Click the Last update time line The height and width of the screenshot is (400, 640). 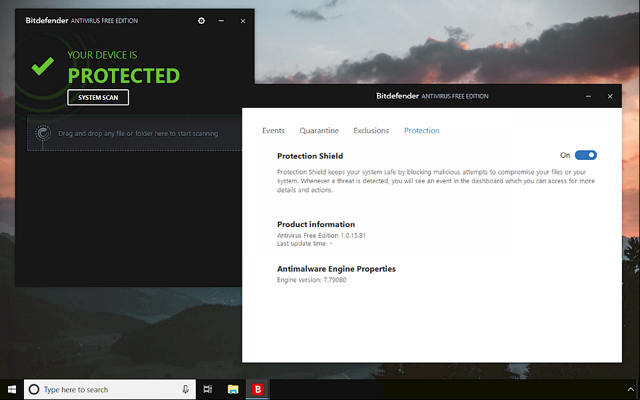click(304, 244)
